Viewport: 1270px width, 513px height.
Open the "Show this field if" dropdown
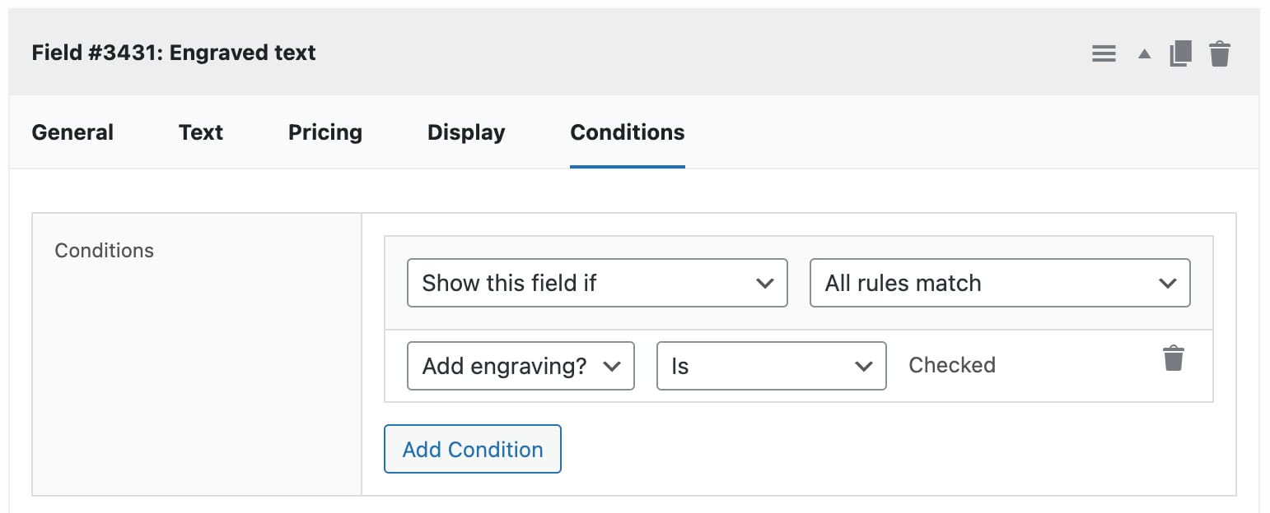[596, 283]
